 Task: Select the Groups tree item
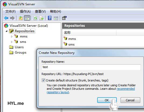tap(20, 53)
